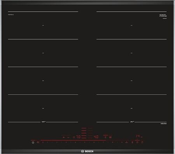
Task: Tap the 'induction' label
Action: [164, 124]
